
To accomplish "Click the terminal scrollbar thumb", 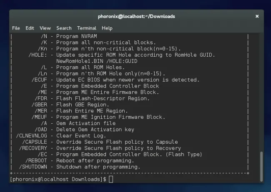I will [261, 166].
